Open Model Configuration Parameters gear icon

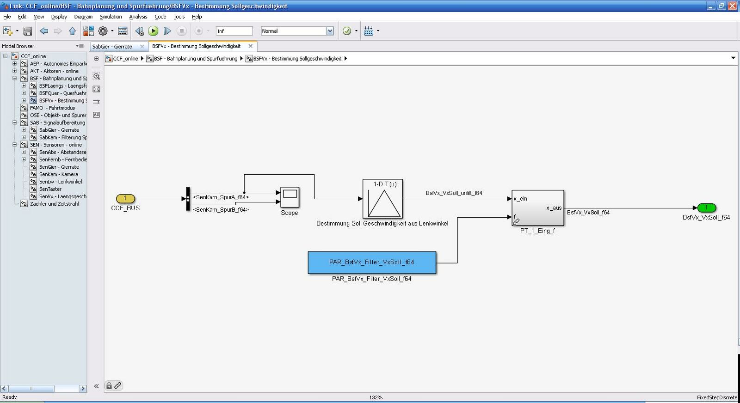[x=103, y=31]
